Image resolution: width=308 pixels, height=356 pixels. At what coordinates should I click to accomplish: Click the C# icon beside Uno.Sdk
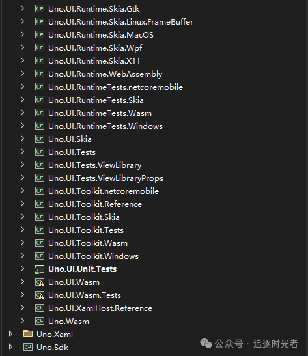tap(28, 347)
